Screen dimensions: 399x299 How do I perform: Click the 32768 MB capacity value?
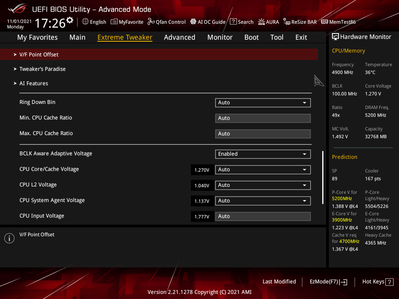pyautogui.click(x=376, y=137)
